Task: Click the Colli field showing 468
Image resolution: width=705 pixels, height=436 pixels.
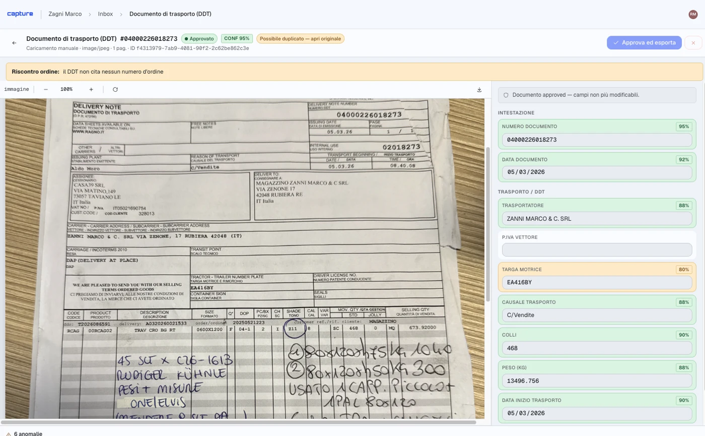Action: [597, 348]
